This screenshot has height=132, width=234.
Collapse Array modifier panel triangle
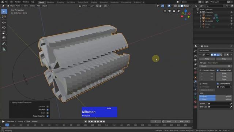coord(200,55)
